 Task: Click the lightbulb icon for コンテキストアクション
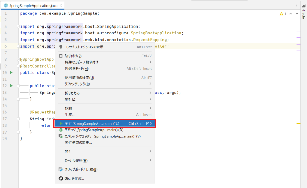coord(61,47)
